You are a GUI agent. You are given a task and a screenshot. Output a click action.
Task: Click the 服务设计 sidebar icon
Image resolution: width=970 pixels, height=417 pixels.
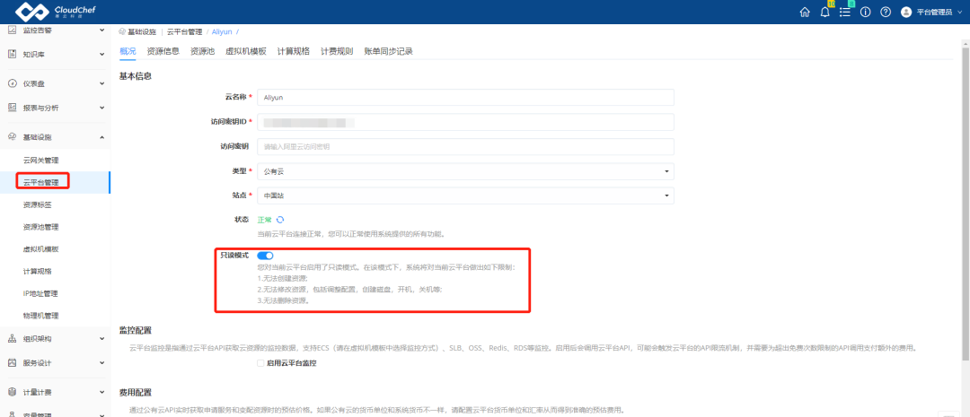(12, 362)
